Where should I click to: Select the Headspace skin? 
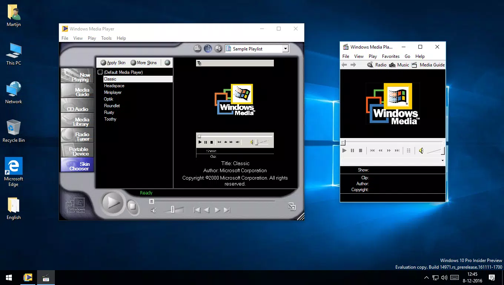114,86
